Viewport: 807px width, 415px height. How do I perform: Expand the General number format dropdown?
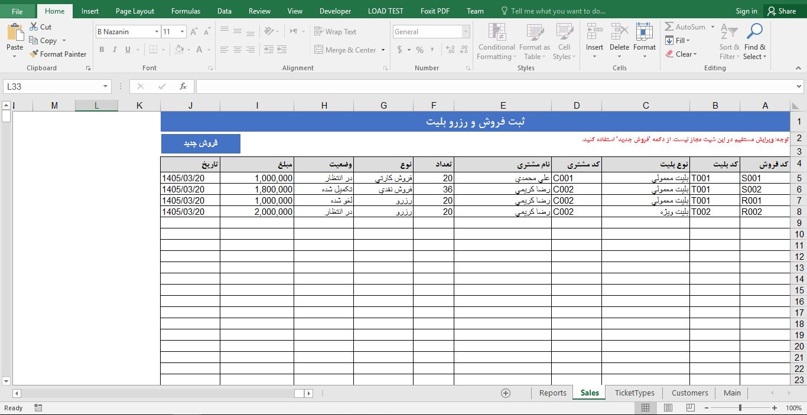pyautogui.click(x=466, y=32)
